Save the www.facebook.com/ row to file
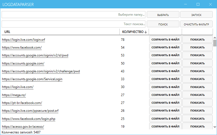 (x=165, y=48)
